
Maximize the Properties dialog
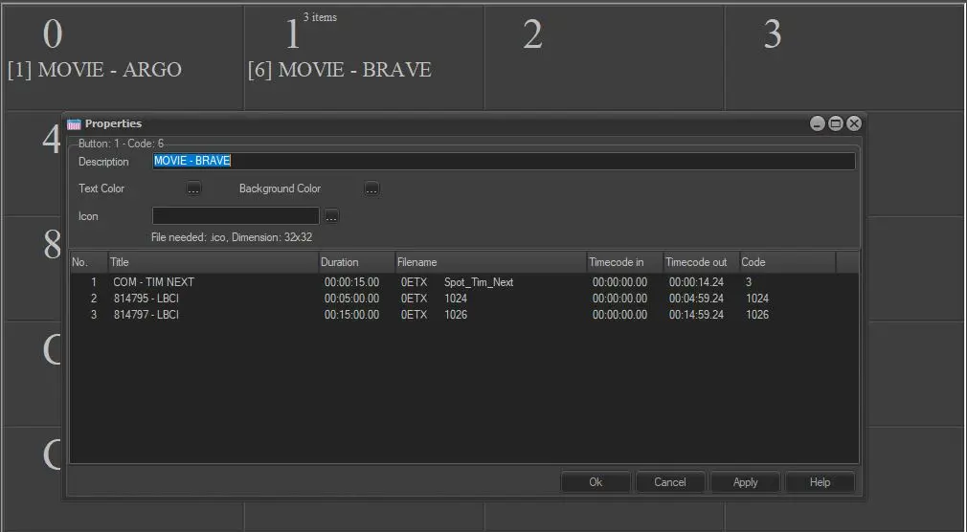[x=836, y=123]
